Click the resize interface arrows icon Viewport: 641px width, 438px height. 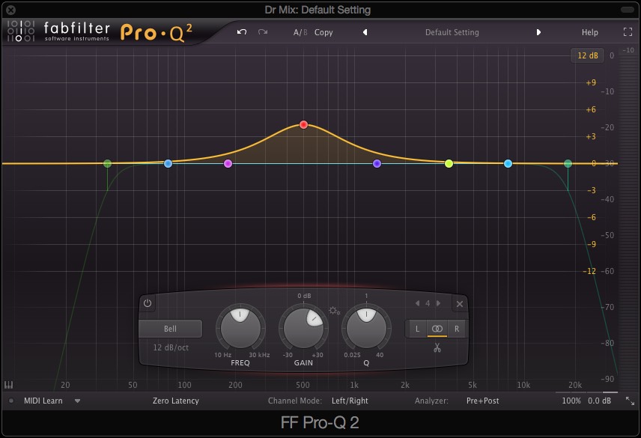[x=630, y=401]
